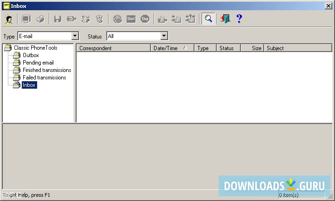Click the greyed monitor view icon

pyautogui.click(x=26, y=19)
